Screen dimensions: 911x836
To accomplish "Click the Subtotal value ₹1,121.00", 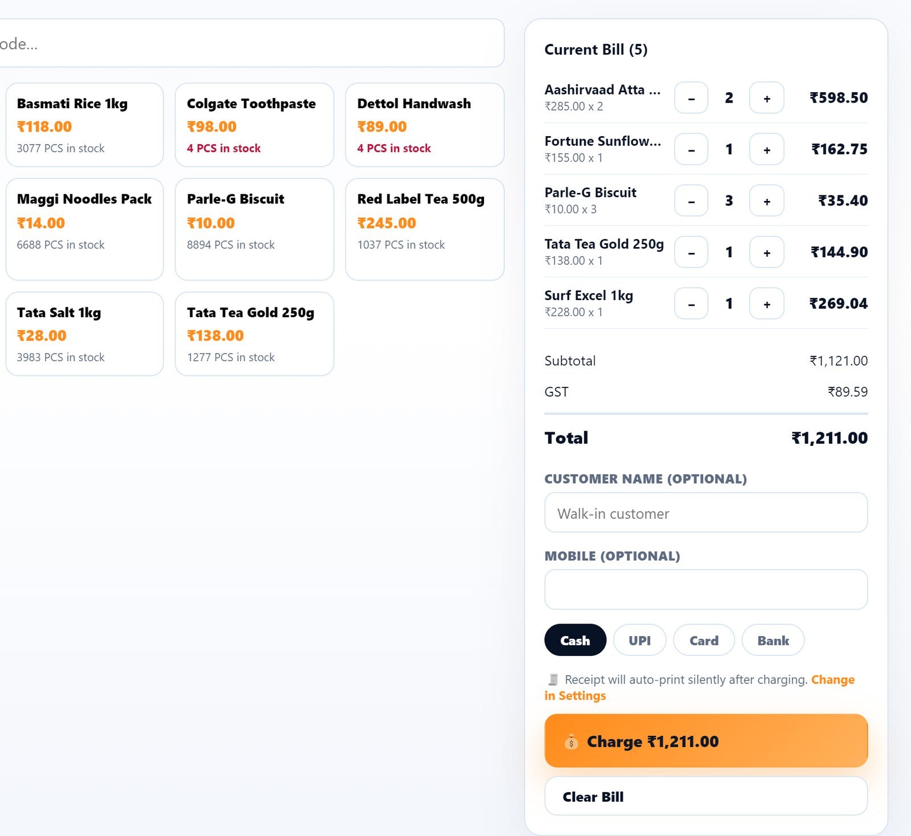I will tap(839, 361).
